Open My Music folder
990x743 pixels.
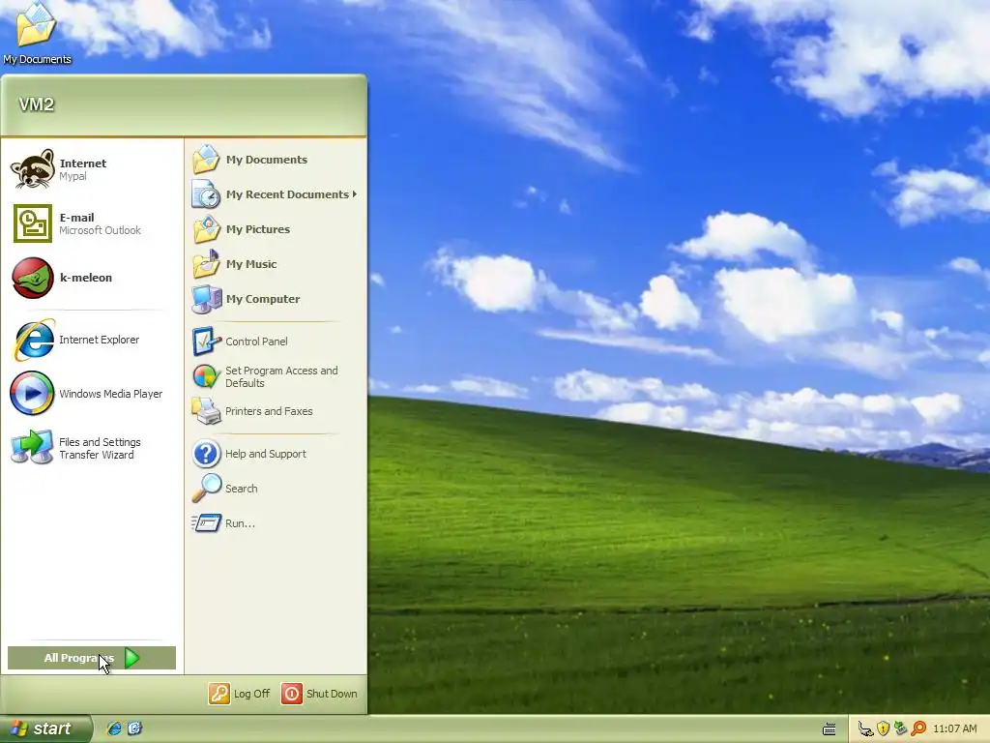(275, 263)
